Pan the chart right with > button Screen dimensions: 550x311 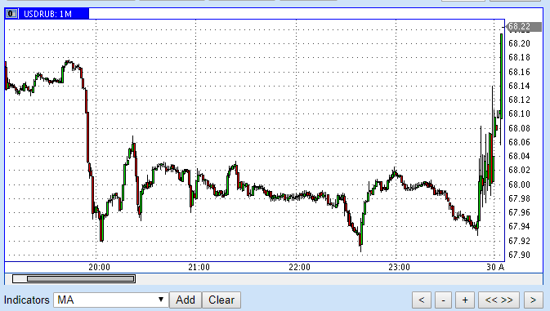pyautogui.click(x=533, y=300)
